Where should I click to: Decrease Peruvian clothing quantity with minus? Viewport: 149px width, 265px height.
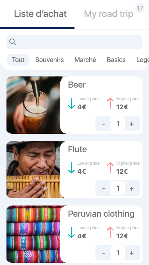[x=103, y=253]
